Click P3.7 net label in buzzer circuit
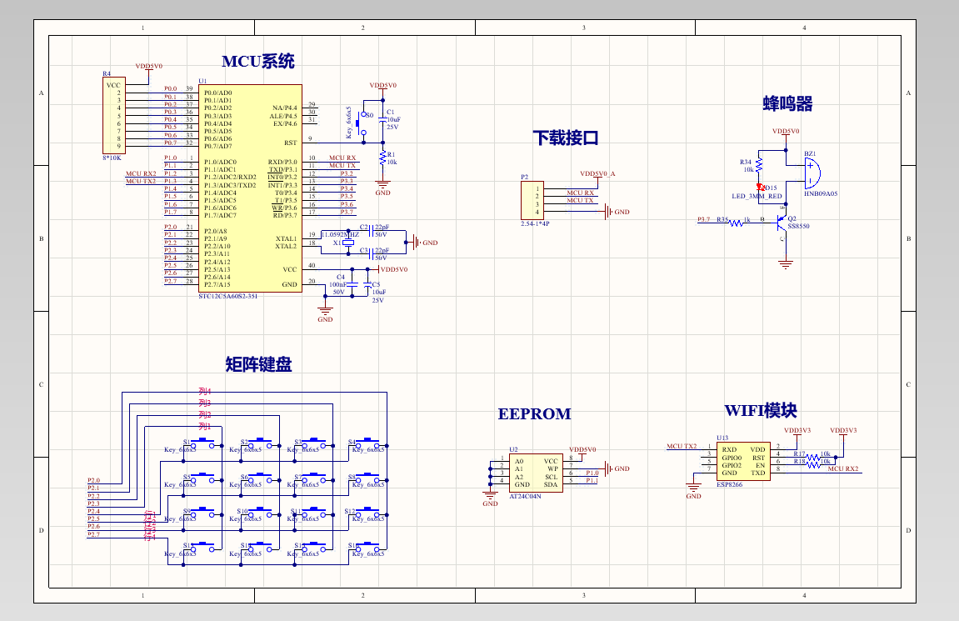This screenshot has height=621, width=959. coord(704,219)
